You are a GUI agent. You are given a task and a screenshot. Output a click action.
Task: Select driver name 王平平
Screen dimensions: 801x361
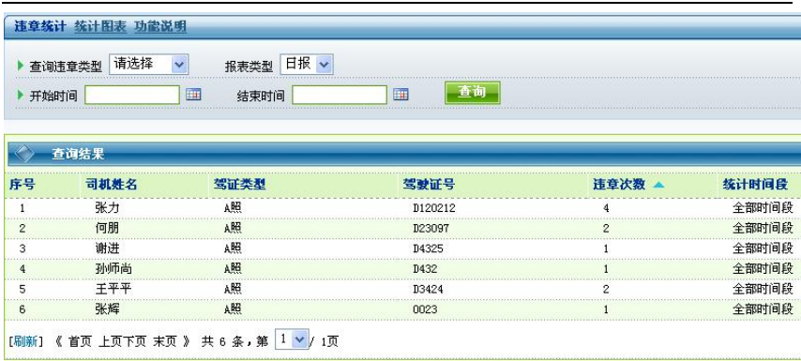click(113, 289)
